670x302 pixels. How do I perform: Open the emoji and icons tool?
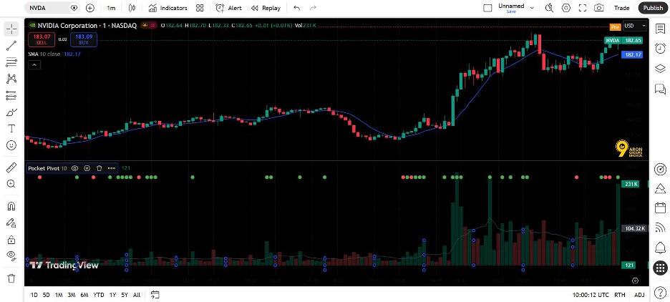[11, 145]
